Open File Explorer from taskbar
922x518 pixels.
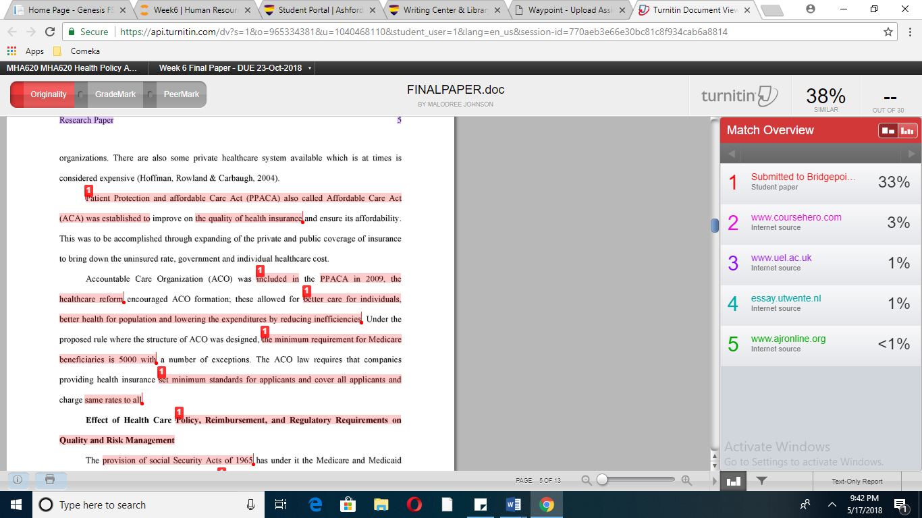381,505
